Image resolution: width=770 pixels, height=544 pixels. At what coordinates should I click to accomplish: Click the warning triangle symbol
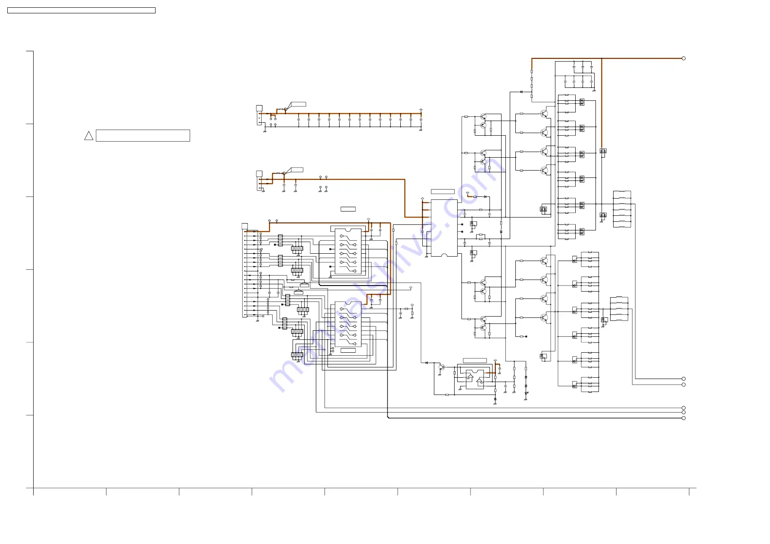(89, 136)
